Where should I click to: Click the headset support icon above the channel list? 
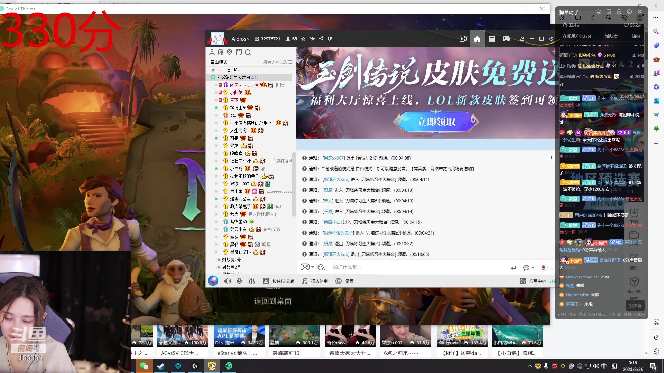point(221,52)
